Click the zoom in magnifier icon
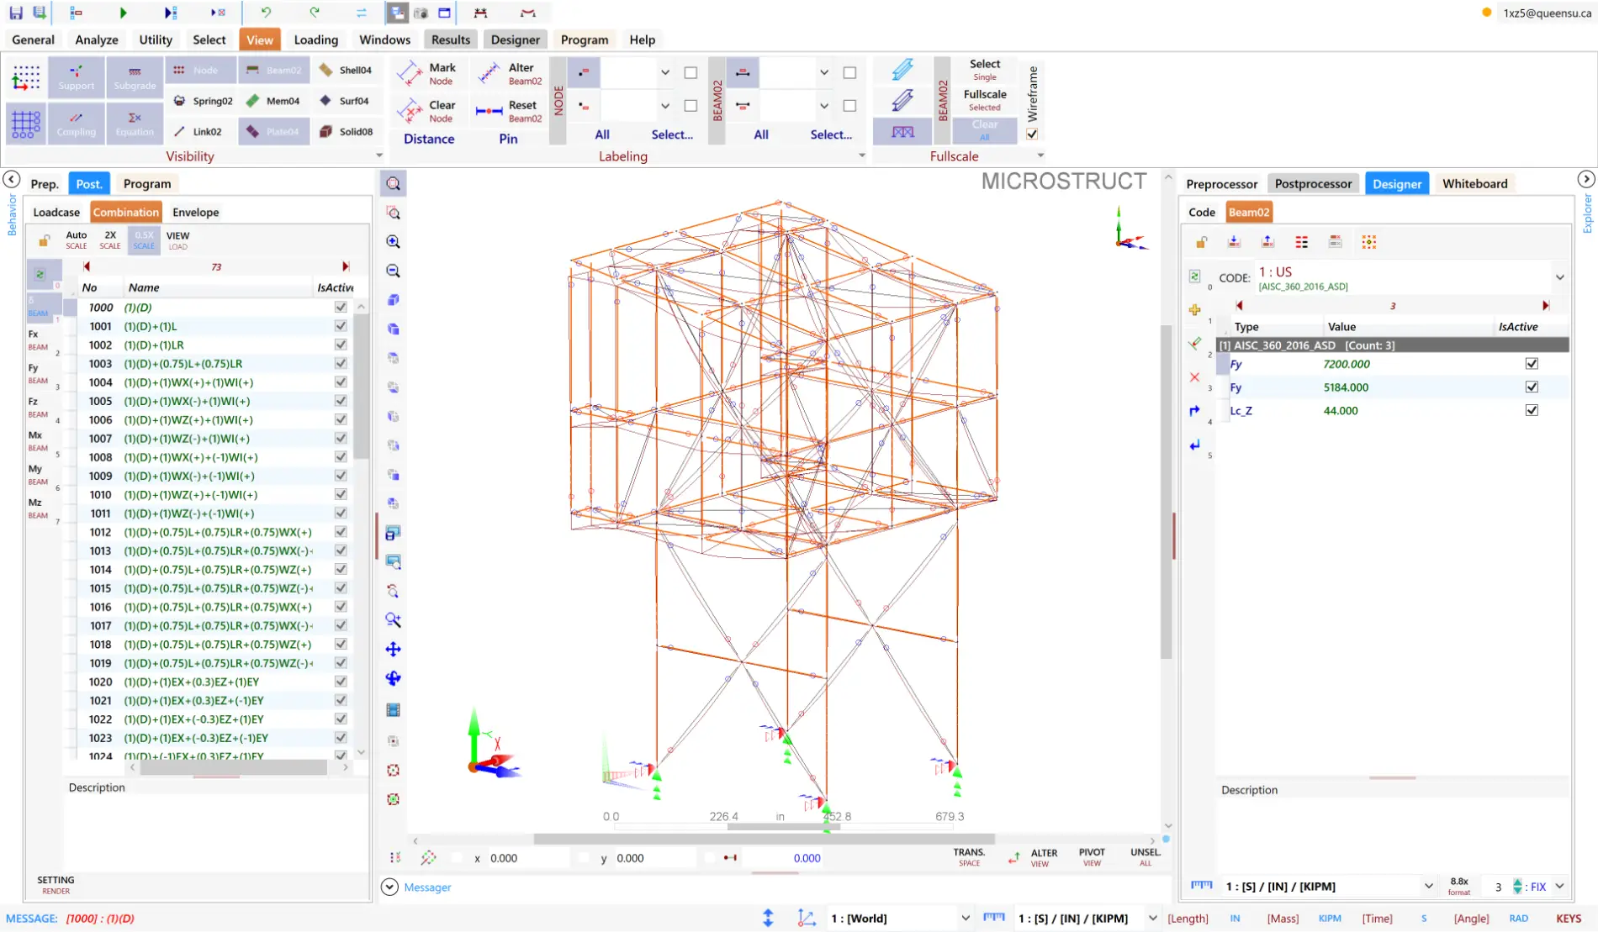Image resolution: width=1598 pixels, height=932 pixels. click(x=393, y=242)
